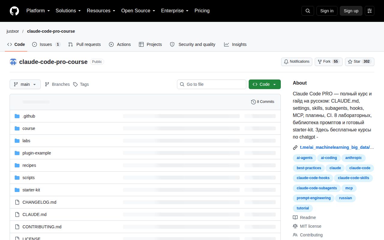Viewport: 384px width, 240px height.
Task: Switch to the Pull requests tab
Action: point(85,44)
